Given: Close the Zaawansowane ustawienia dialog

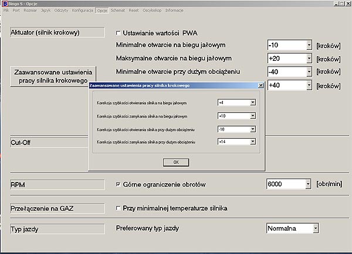Looking at the screenshot, I should pyautogui.click(x=260, y=85).
